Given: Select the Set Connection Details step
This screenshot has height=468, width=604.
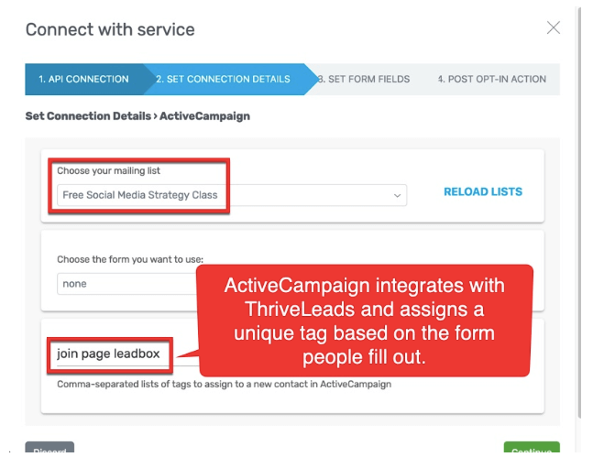Looking at the screenshot, I should 223,80.
